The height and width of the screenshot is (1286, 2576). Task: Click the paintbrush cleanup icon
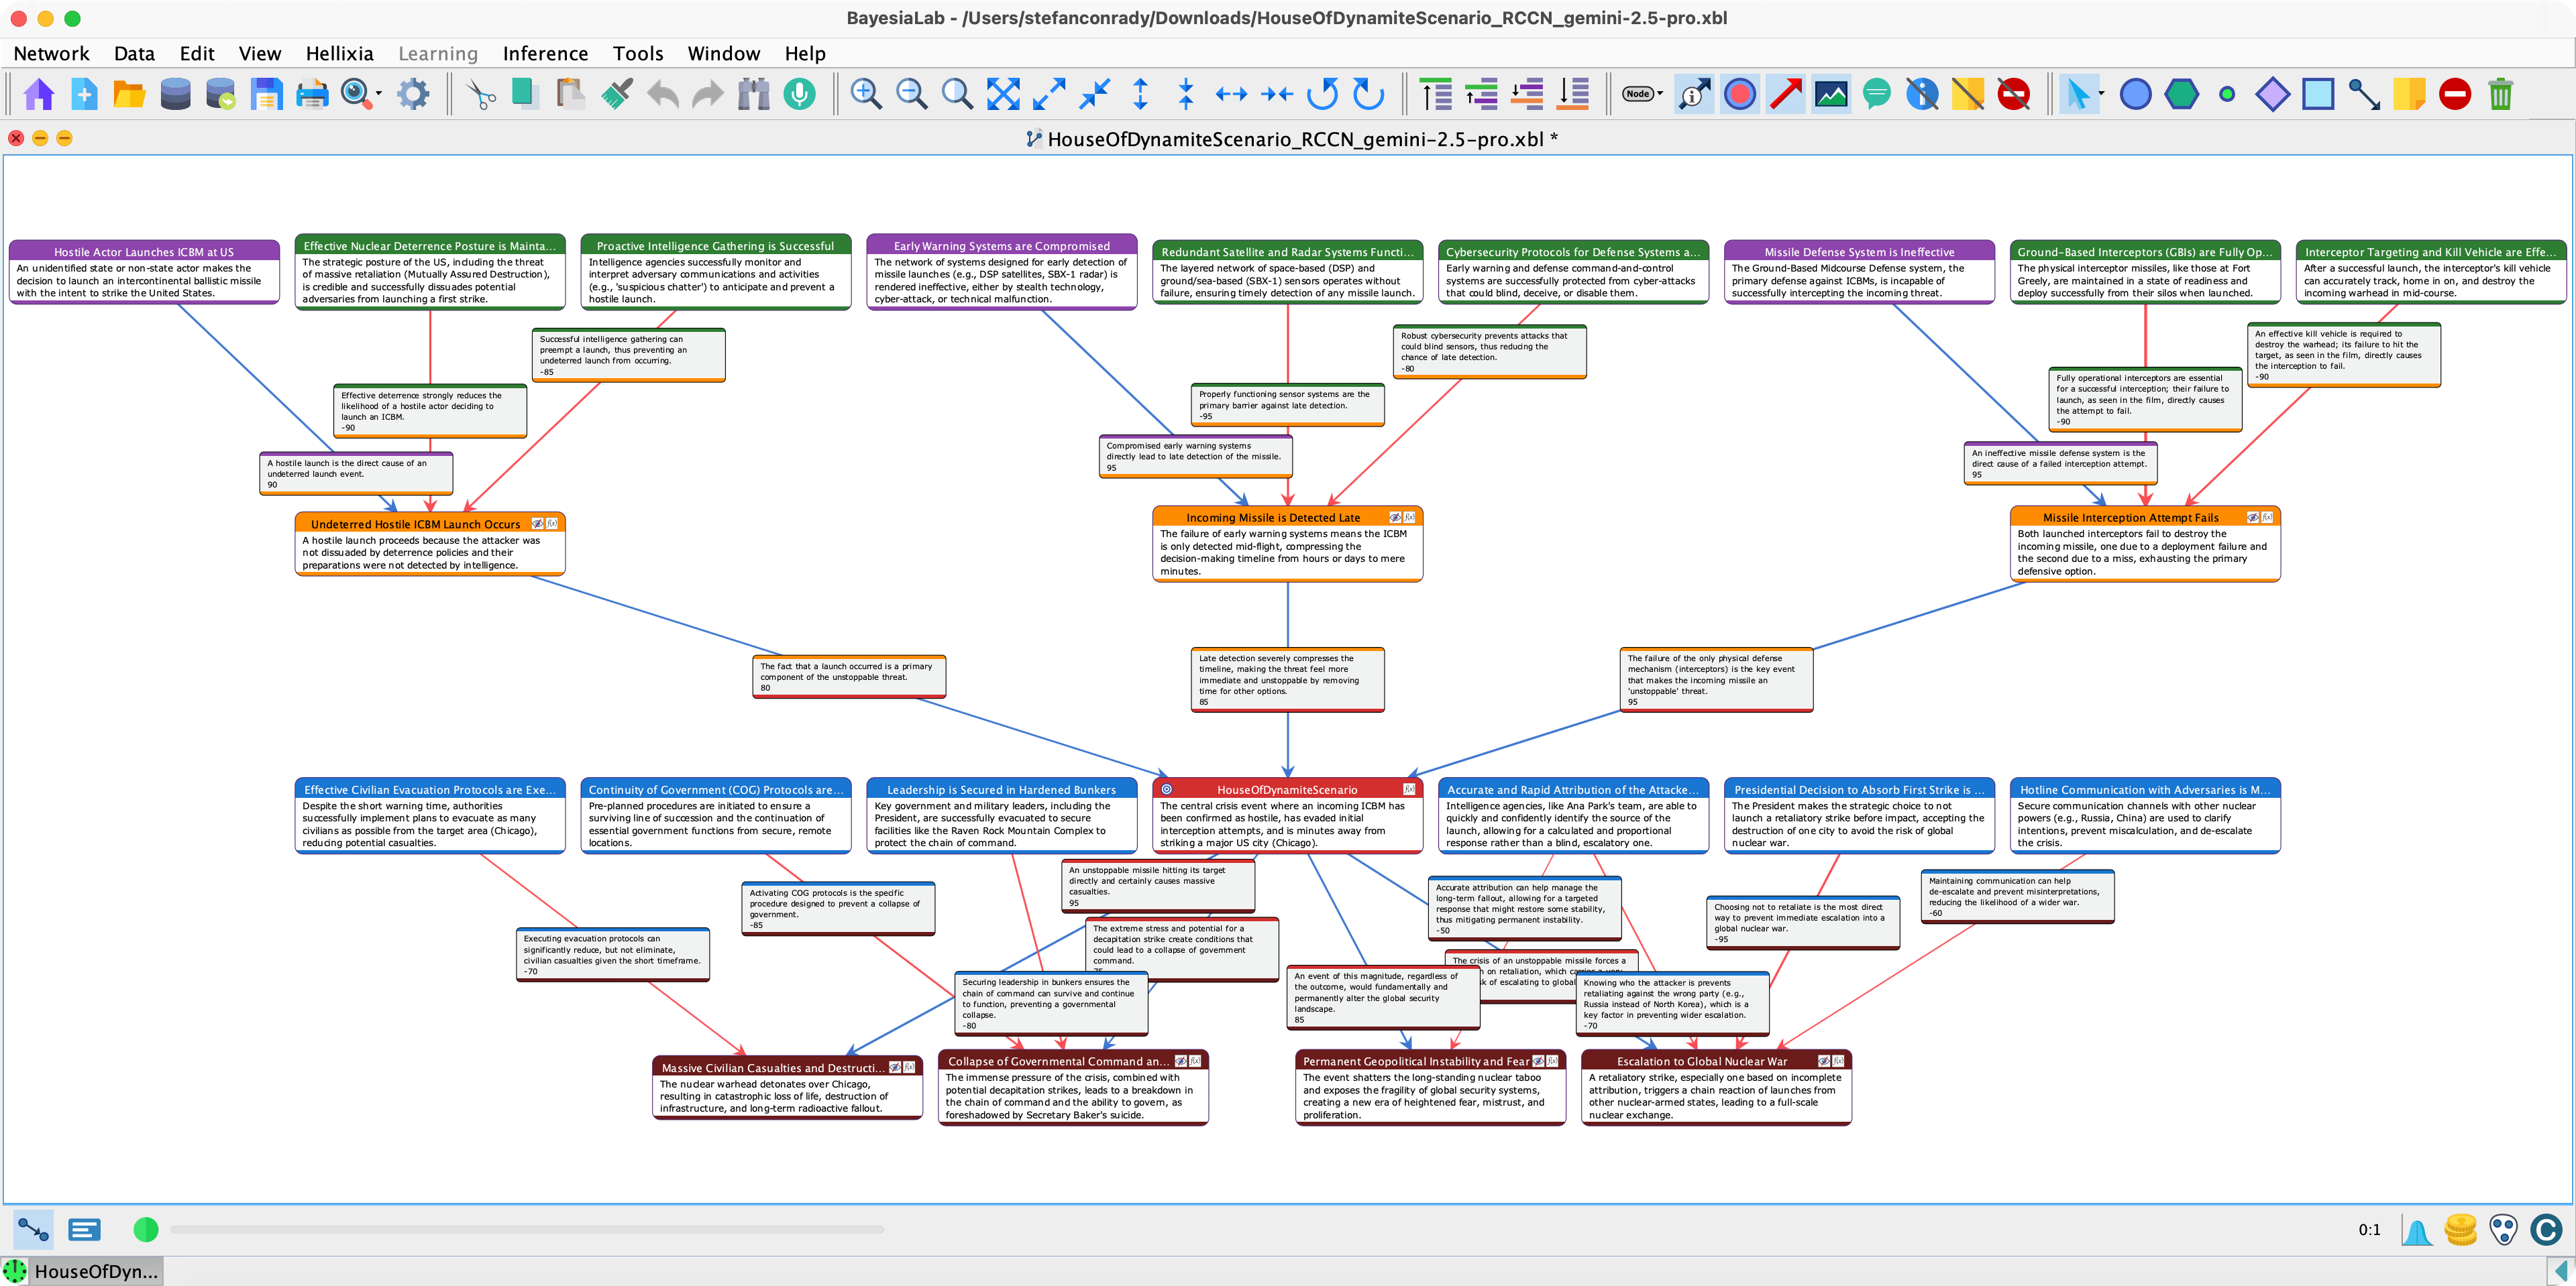[x=616, y=95]
